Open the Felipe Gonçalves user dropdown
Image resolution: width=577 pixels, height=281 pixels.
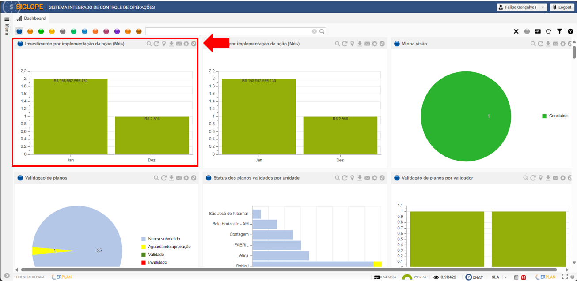click(522, 7)
